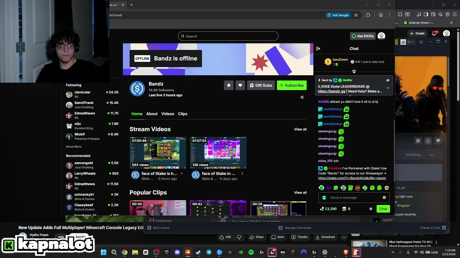Click the YouTube Create button
460x258 pixels.
pos(417,33)
